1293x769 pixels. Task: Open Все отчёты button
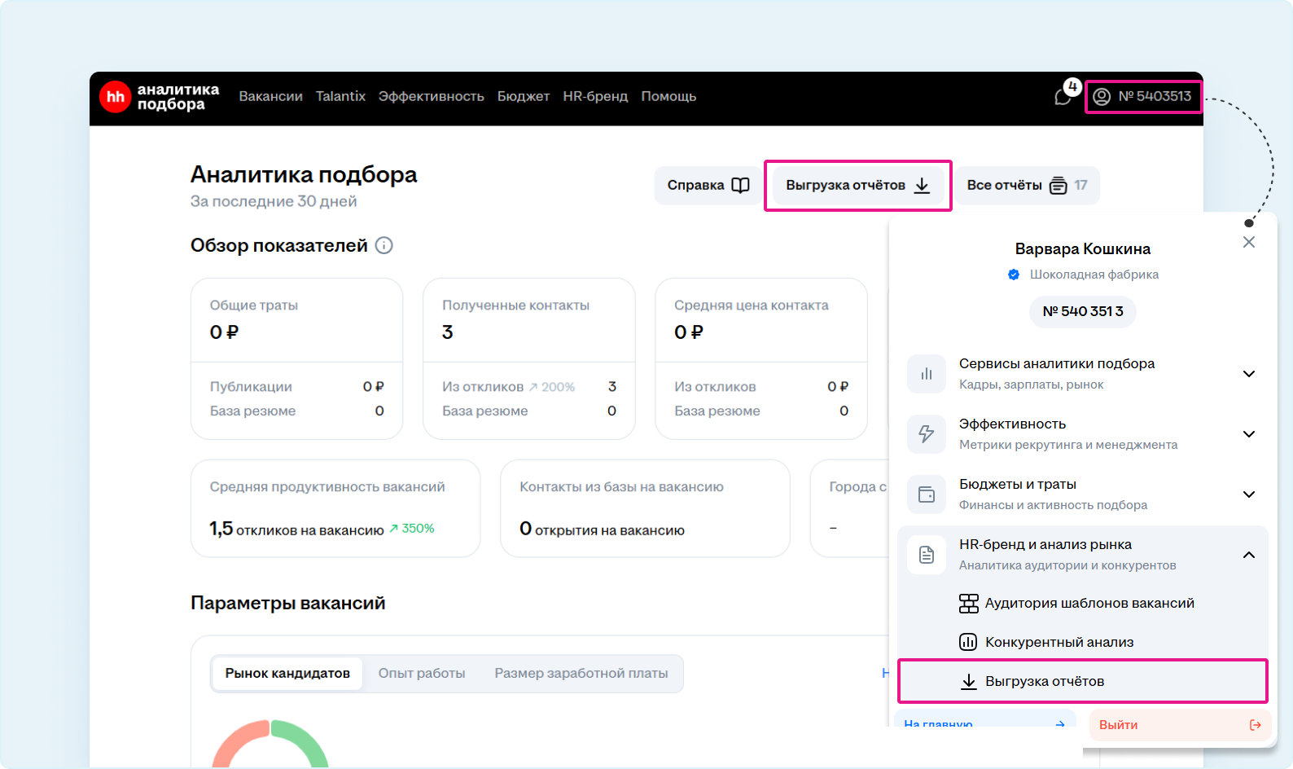click(1026, 185)
